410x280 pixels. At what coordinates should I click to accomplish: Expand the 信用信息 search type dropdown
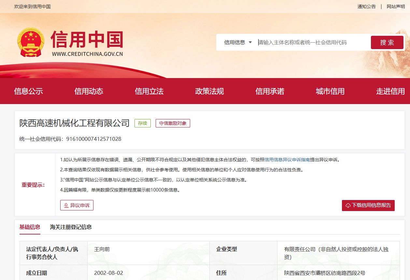[238, 42]
